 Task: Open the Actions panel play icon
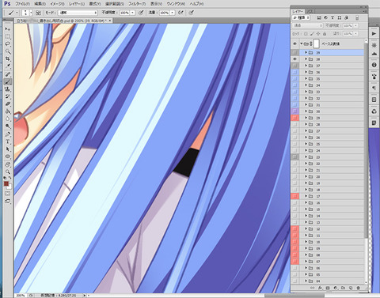[374, 33]
